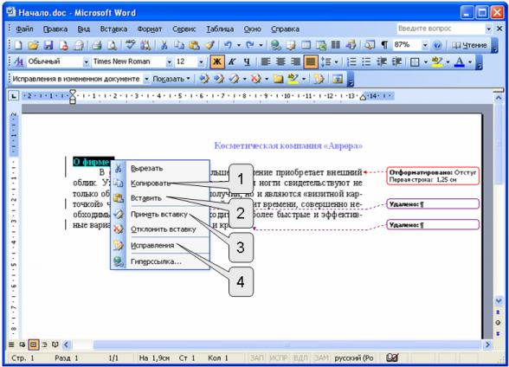Click the Print icon in the toolbar

click(96, 45)
